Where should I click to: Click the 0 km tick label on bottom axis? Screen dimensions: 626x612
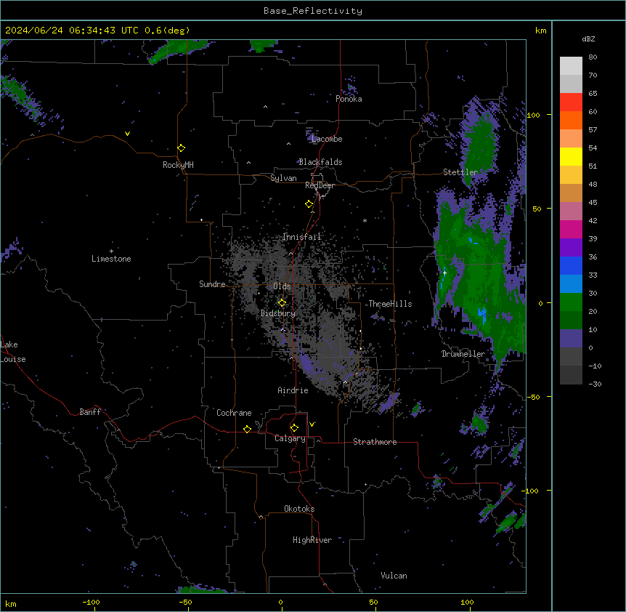click(x=280, y=602)
